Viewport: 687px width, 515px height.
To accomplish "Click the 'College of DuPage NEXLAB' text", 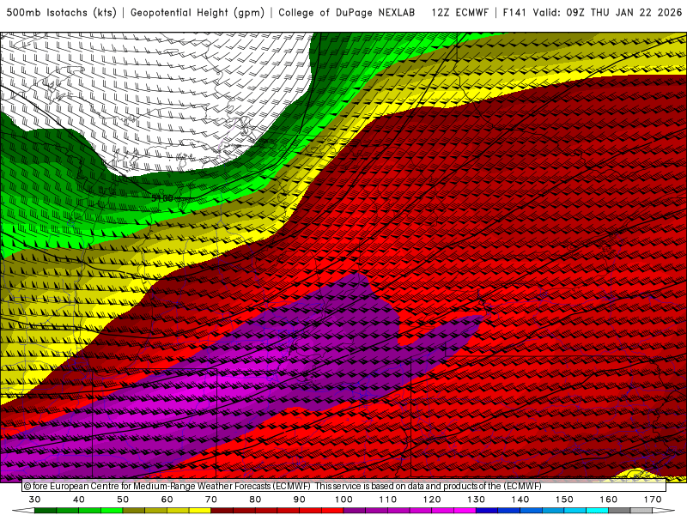I will coord(347,13).
